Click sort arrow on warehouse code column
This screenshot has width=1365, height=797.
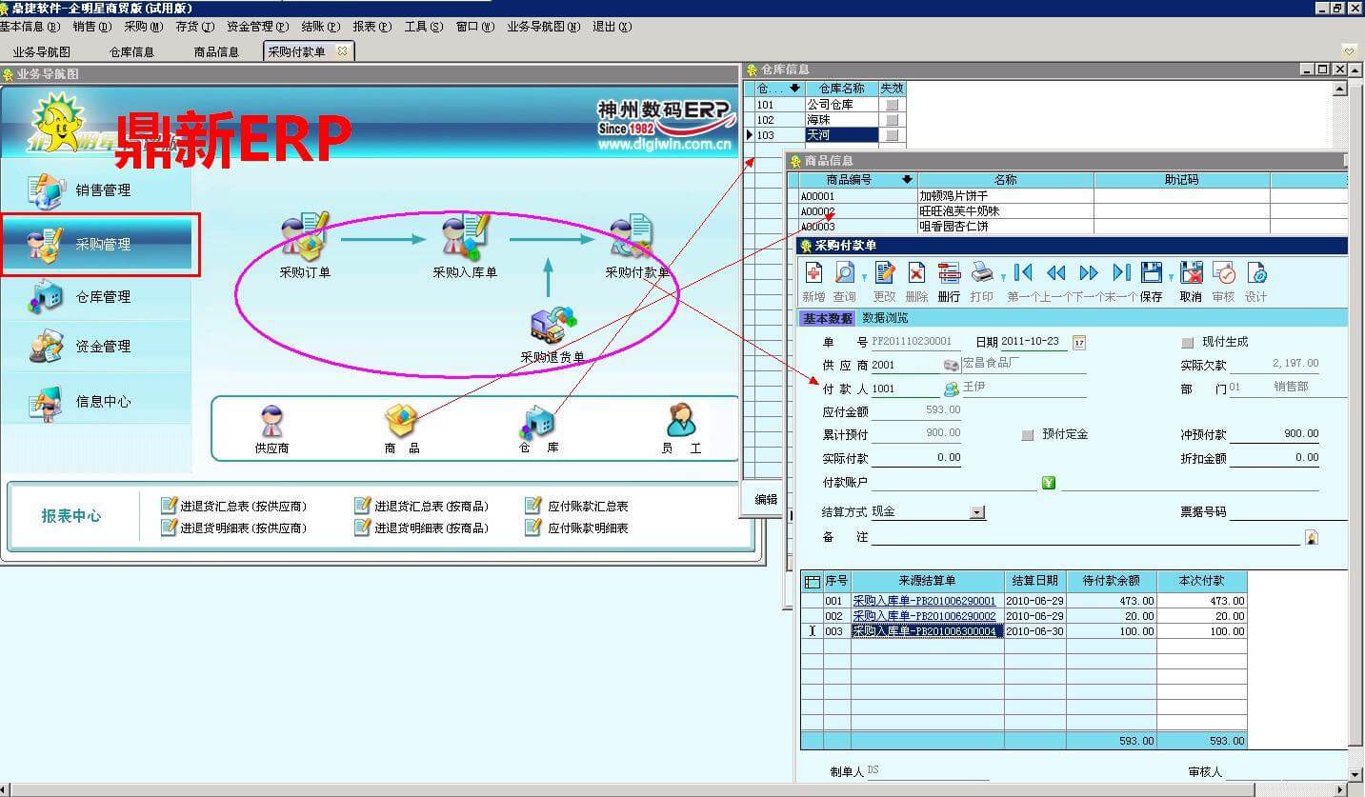tap(795, 89)
